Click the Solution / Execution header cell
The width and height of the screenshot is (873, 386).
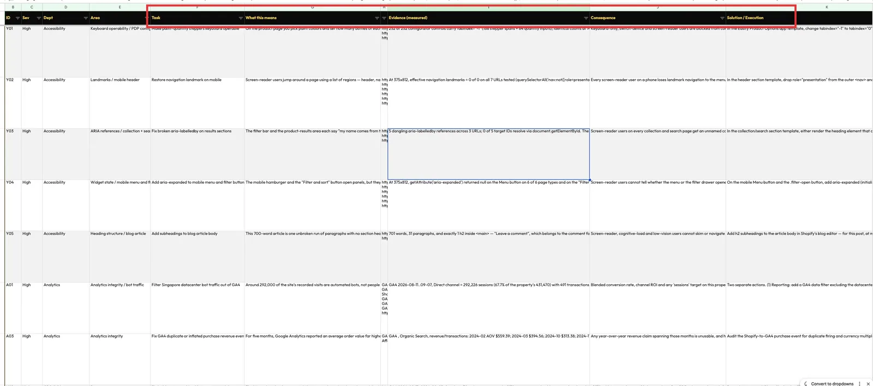click(x=799, y=18)
